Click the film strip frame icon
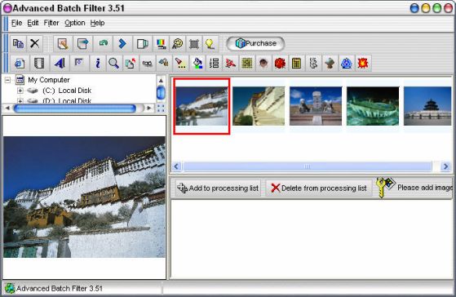The height and width of the screenshot is (297, 456). click(x=39, y=63)
